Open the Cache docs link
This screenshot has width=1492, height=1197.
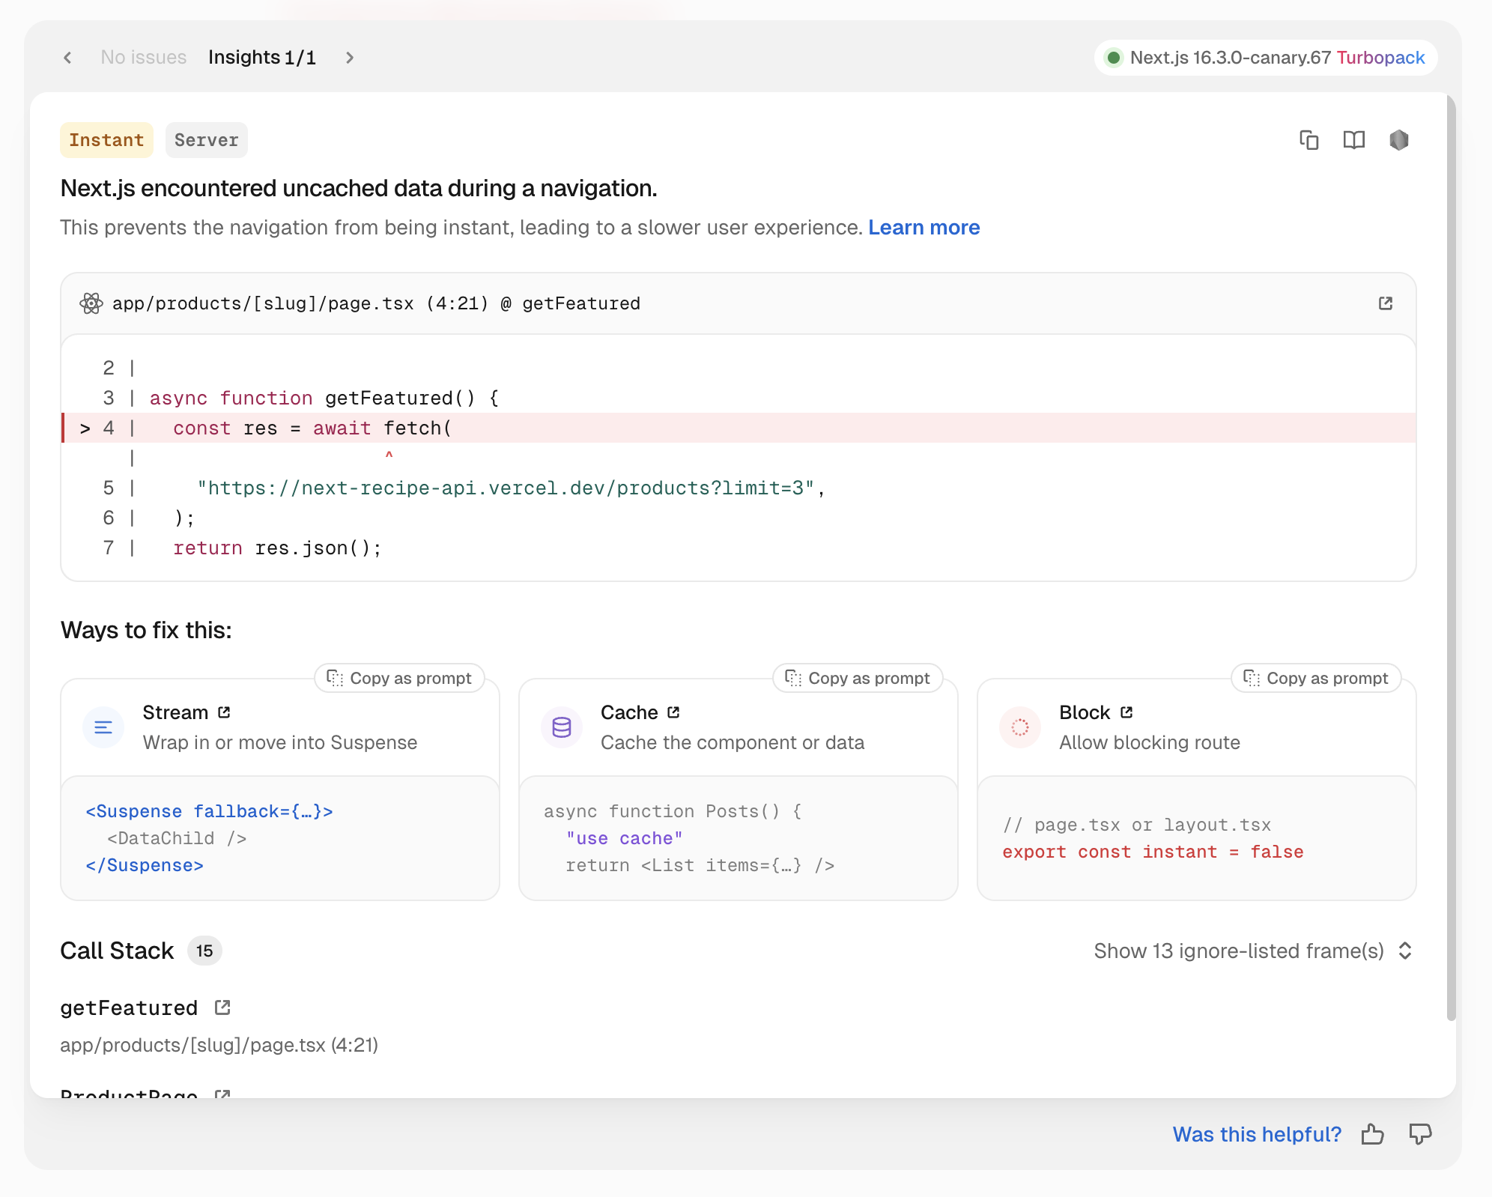pyautogui.click(x=673, y=712)
